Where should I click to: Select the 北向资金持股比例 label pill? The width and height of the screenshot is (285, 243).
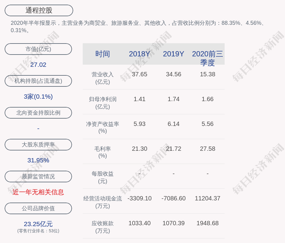(x=38, y=113)
